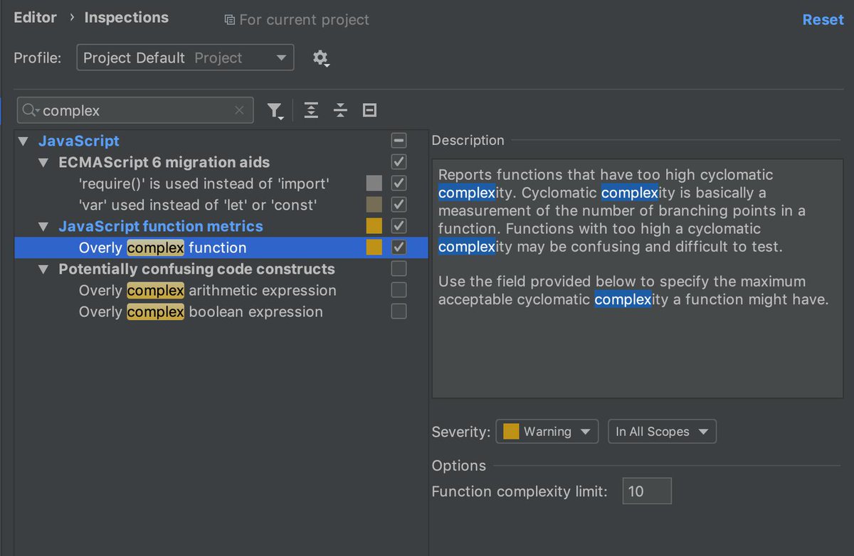Select 'Overly complex arithmetic expression' row

[221, 290]
